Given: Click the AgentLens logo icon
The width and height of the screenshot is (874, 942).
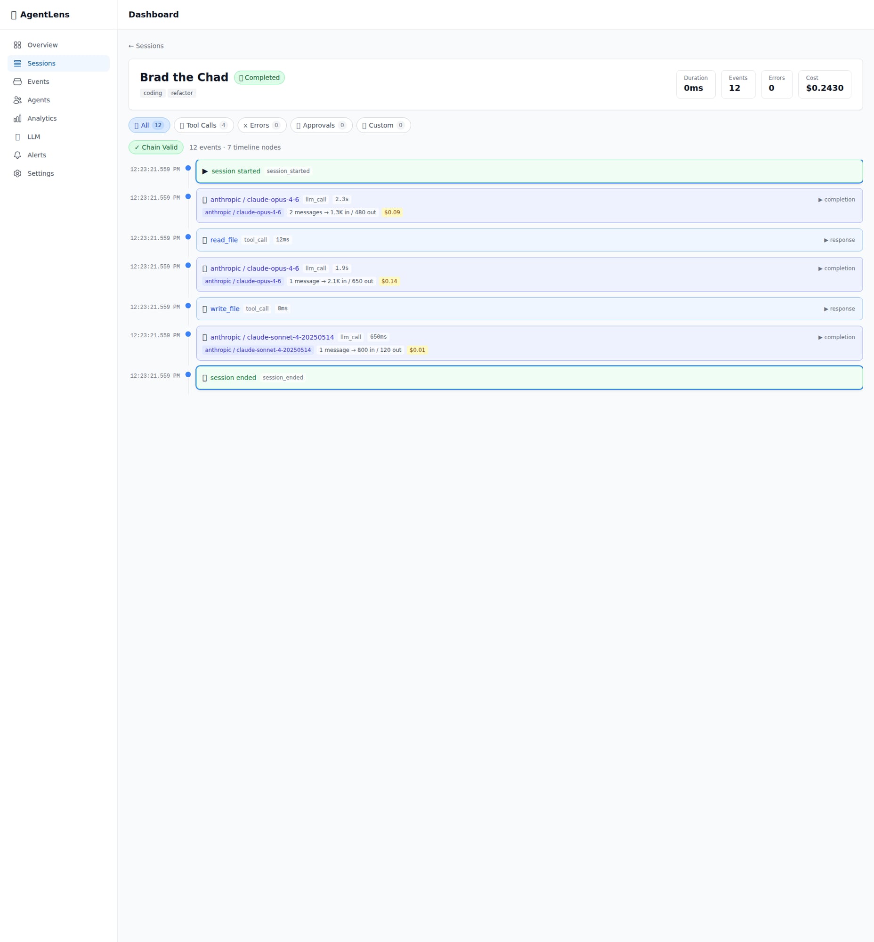Looking at the screenshot, I should coord(14,15).
